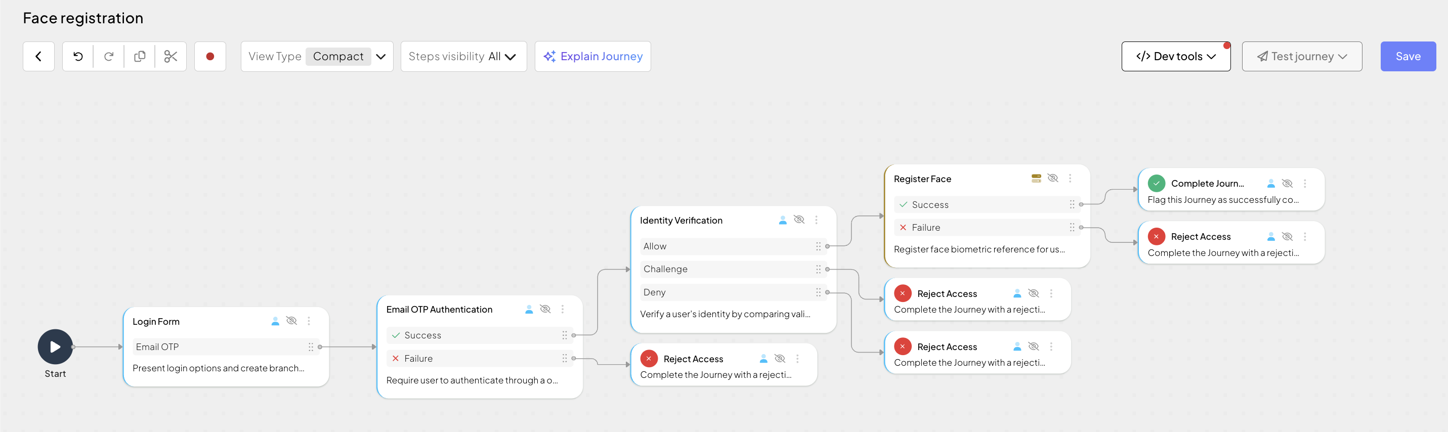Select Failure branch in Register Face
Viewport: 1448px width, 432px height.
pyautogui.click(x=987, y=228)
